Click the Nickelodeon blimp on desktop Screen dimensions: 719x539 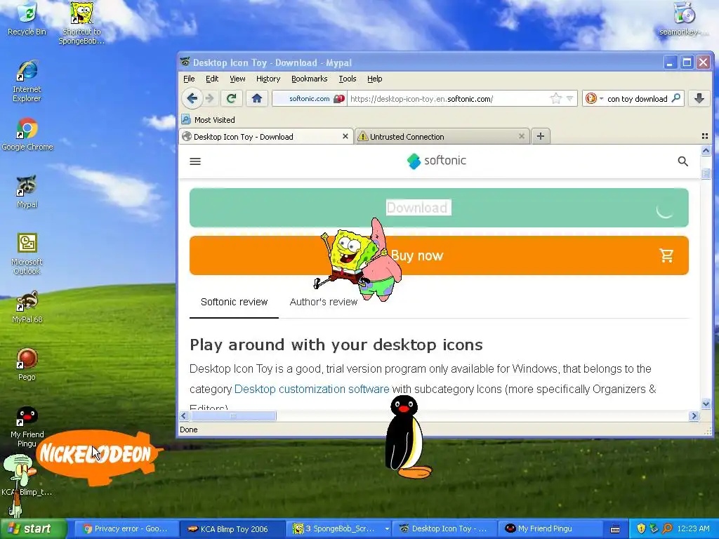pyautogui.click(x=100, y=456)
